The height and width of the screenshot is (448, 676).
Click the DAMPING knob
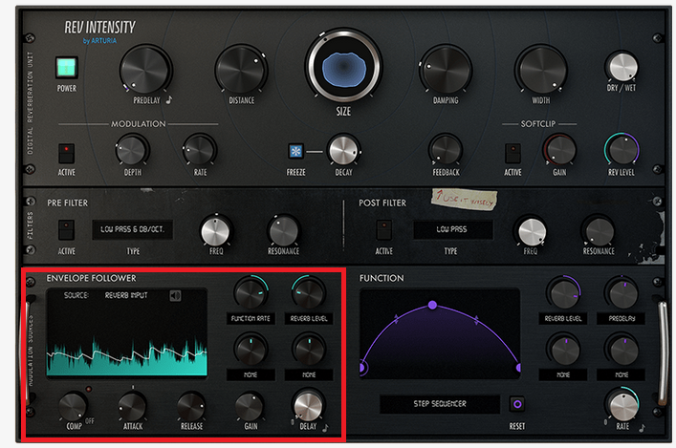446,70
